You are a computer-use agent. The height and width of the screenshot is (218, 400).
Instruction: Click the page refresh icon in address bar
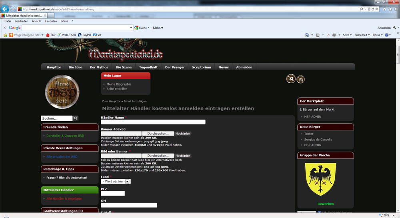pos(372,9)
